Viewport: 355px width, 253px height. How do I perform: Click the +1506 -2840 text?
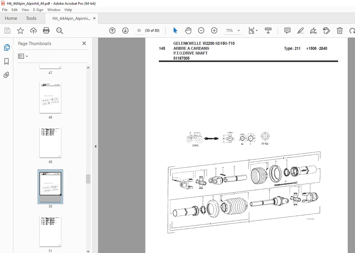(316, 48)
